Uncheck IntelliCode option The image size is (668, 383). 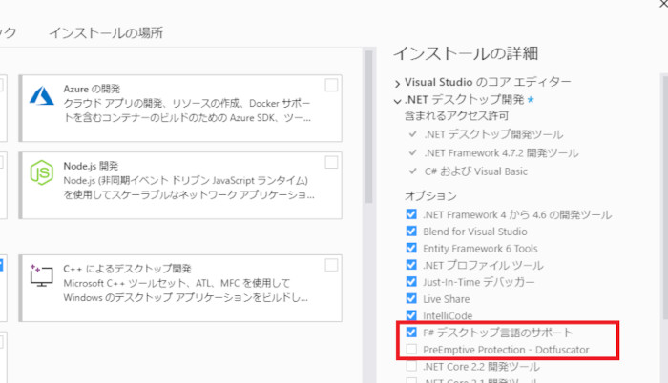tap(411, 315)
